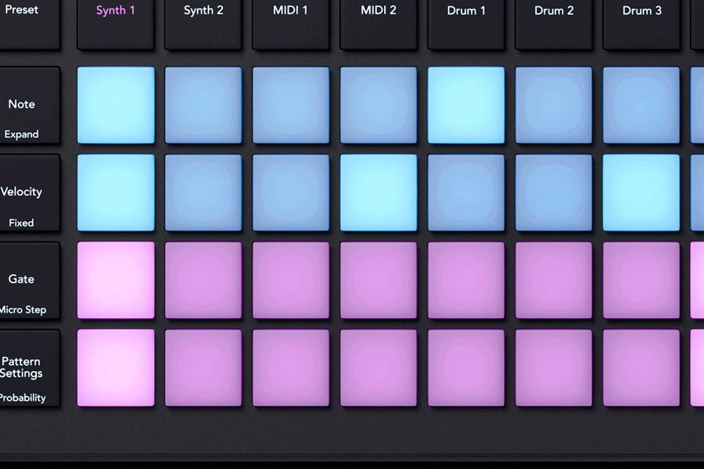
Task: Tap the Note-row pad under Synth 1
Action: point(116,105)
